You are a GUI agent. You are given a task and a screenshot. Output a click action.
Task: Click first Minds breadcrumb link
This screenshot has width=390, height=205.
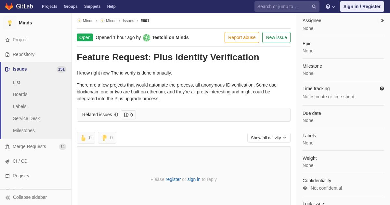coord(88,21)
